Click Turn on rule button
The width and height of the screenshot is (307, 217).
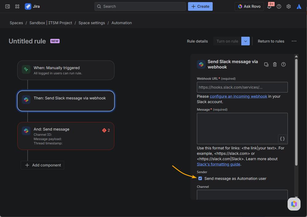[227, 41]
